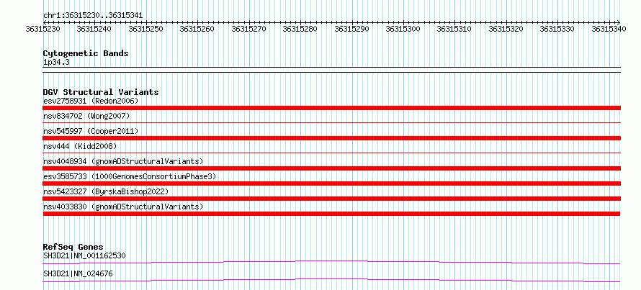The image size is (641, 290).
Task: Open nsv4033830 (gnomADStructuralVariants) label
Action: pyautogui.click(x=123, y=207)
